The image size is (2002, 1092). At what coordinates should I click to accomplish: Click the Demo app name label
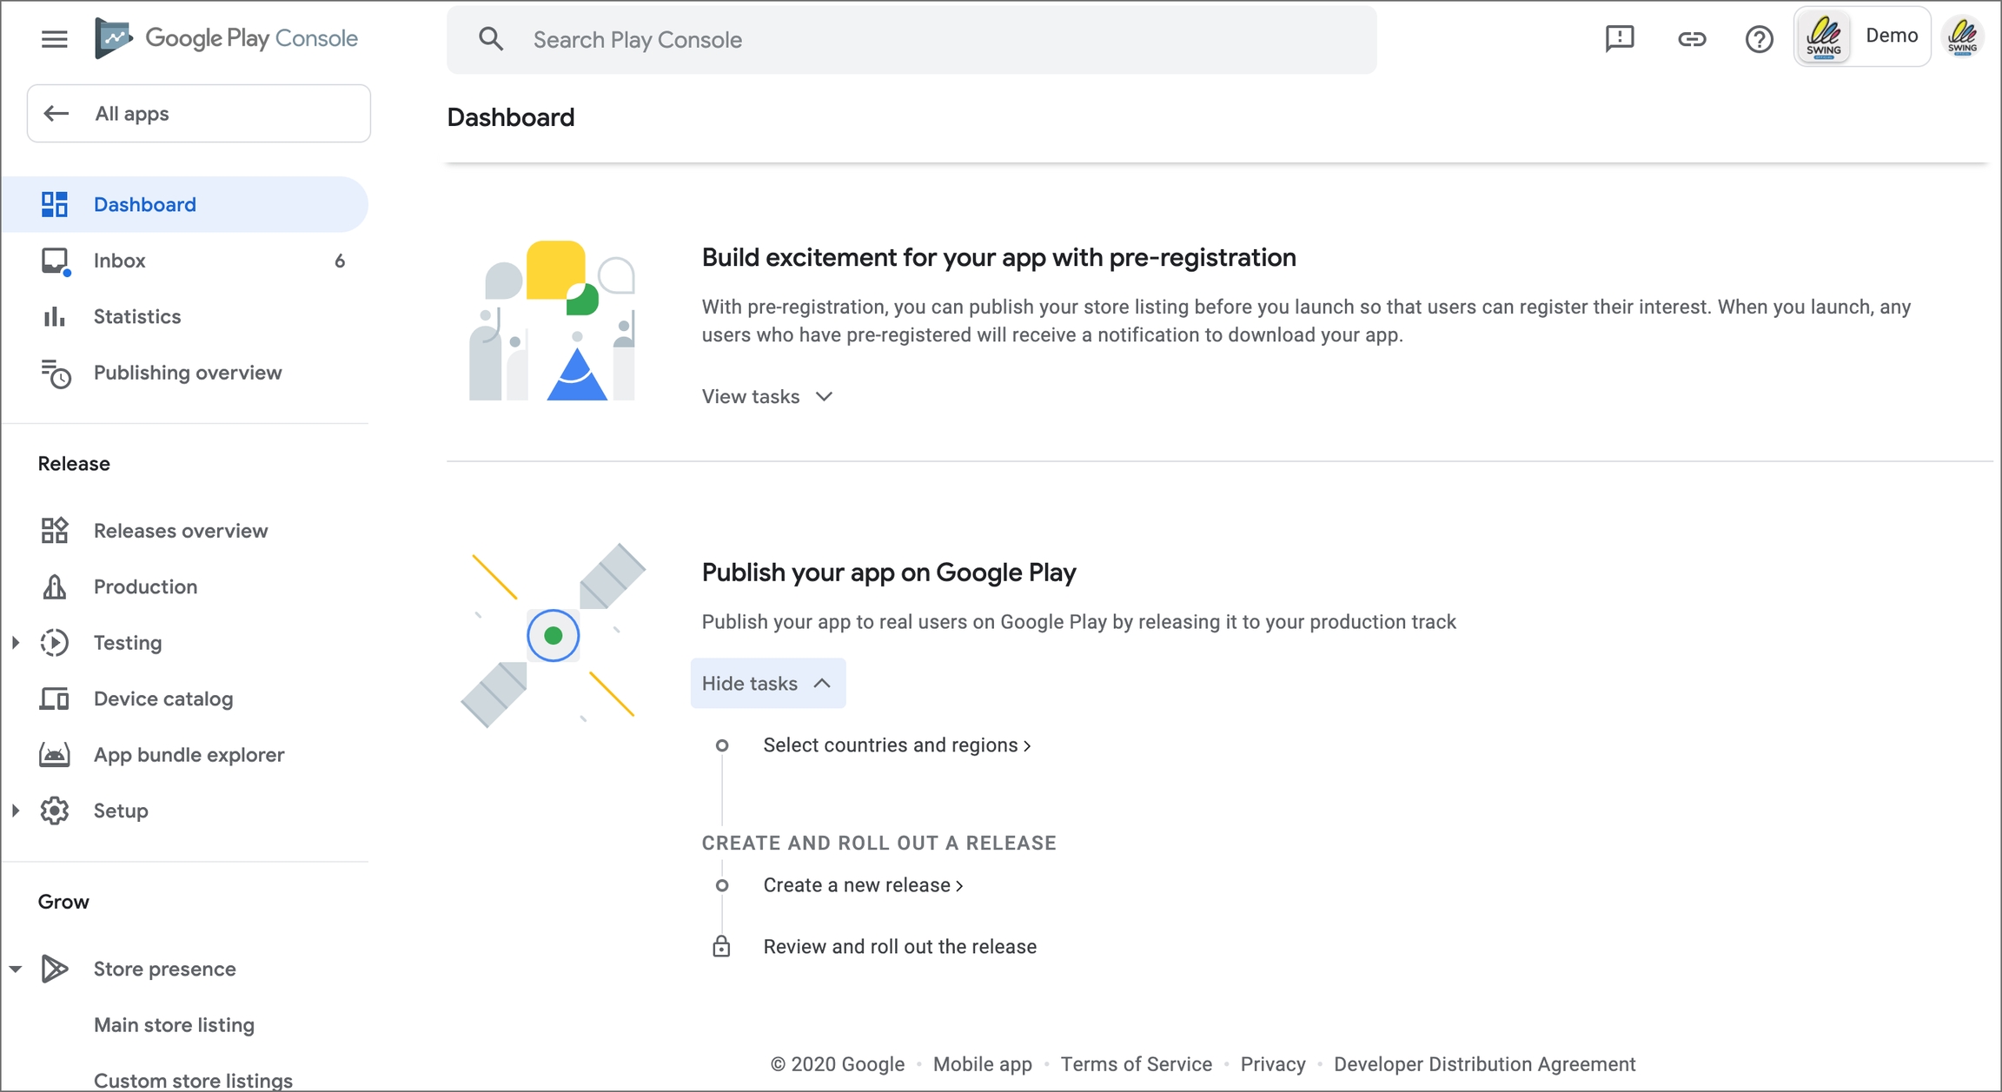(1891, 36)
